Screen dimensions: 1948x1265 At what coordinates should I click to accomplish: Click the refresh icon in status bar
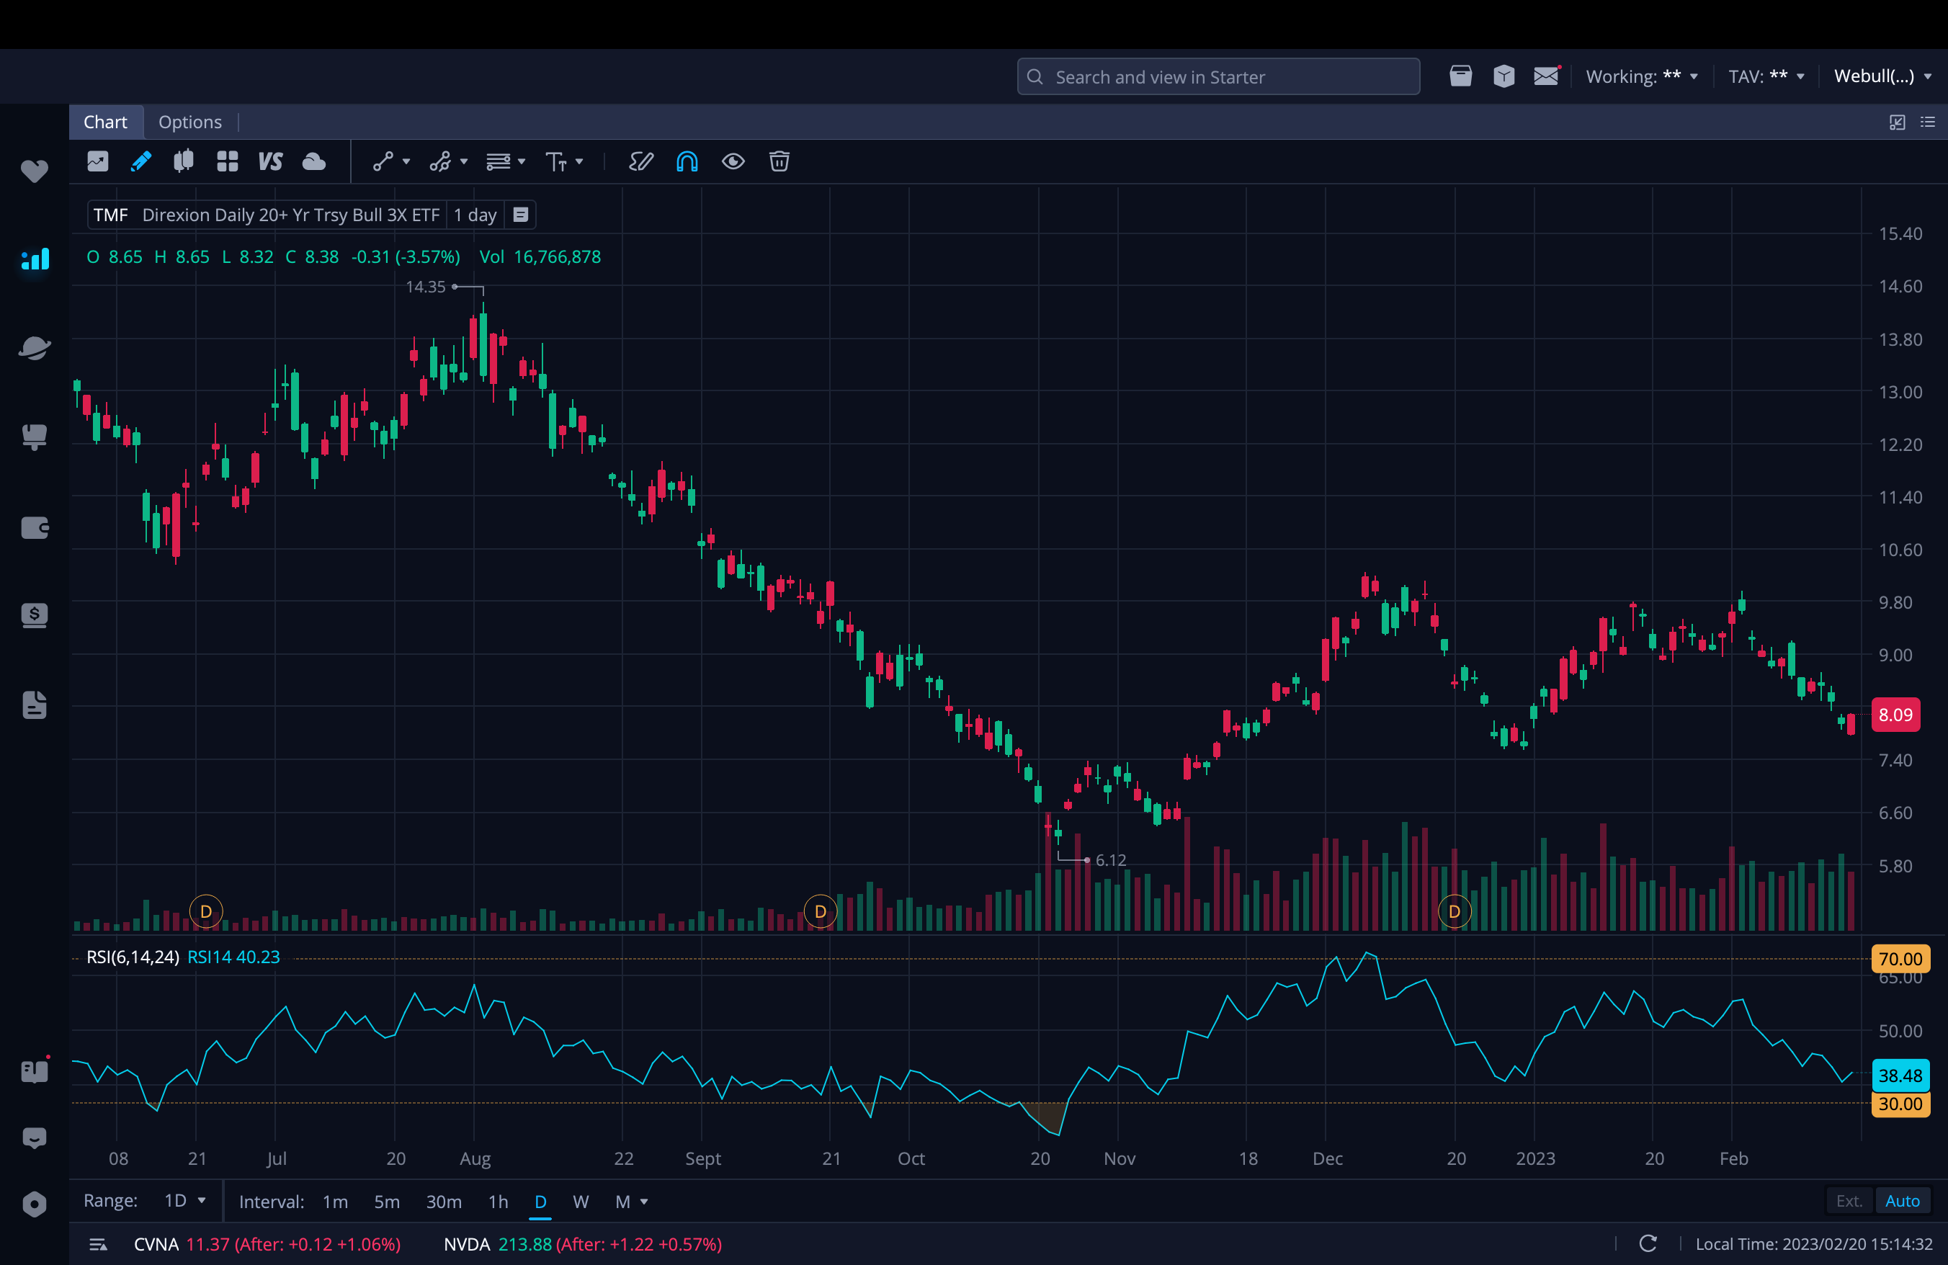[1648, 1243]
